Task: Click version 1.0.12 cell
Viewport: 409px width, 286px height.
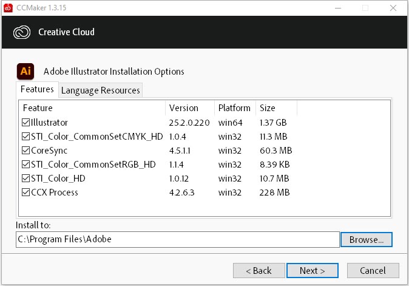Action: pyautogui.click(x=178, y=179)
